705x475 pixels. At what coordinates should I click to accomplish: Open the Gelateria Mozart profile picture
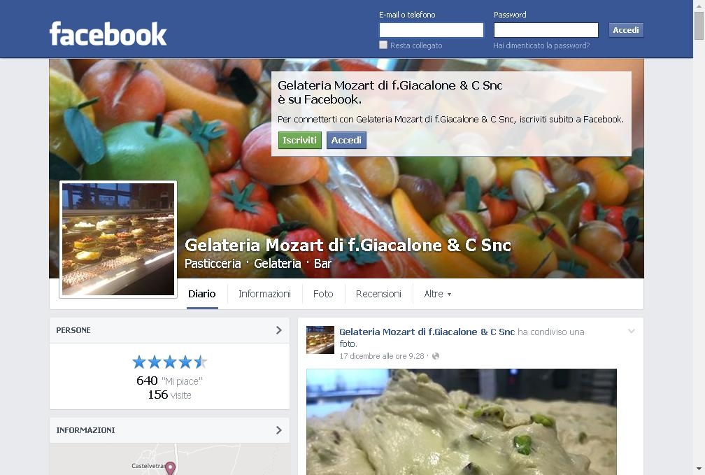point(118,239)
